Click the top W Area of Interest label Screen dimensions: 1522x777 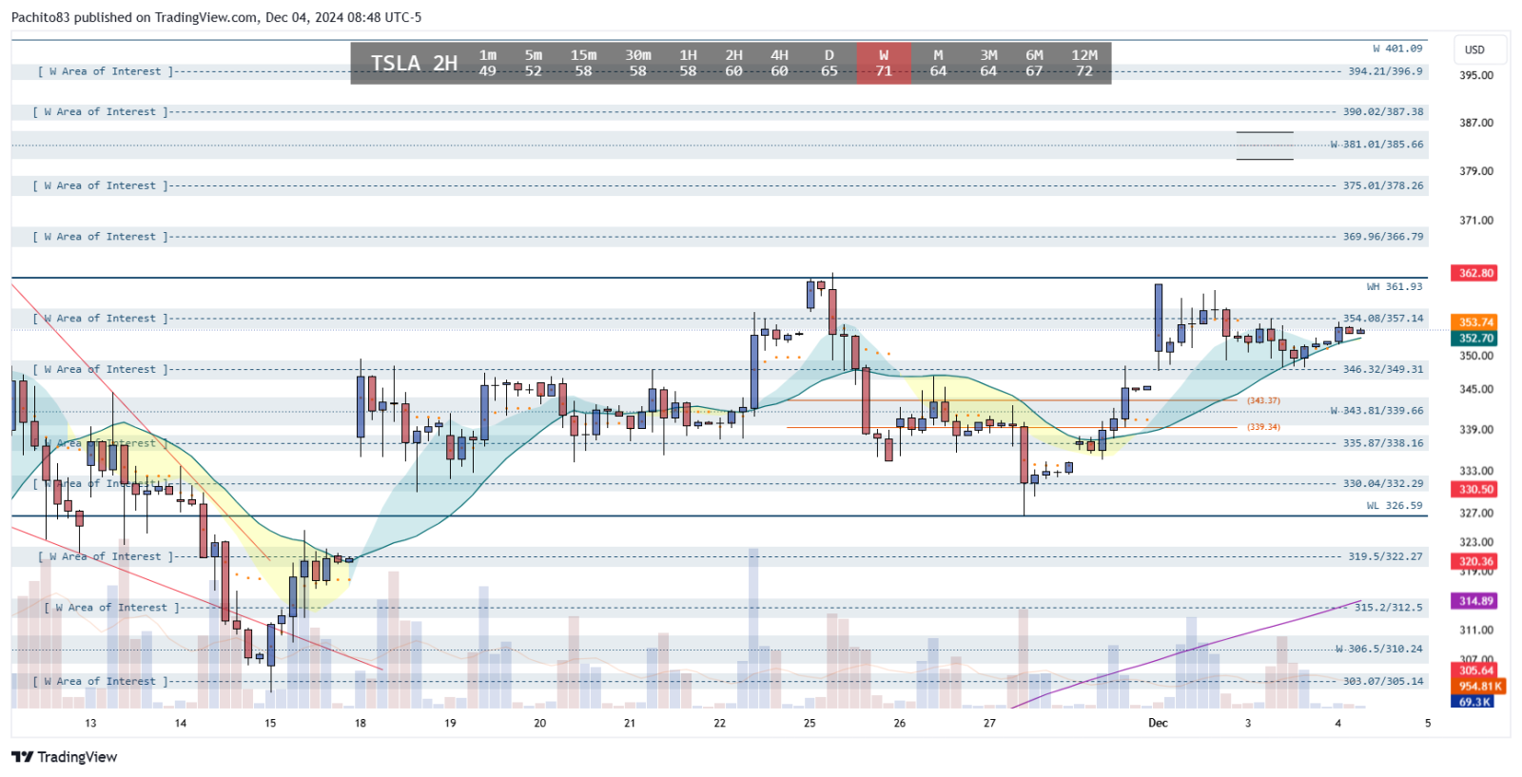click(x=106, y=71)
